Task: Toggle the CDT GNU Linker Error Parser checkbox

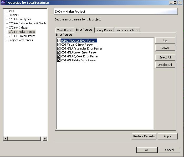Action: (x=59, y=52)
